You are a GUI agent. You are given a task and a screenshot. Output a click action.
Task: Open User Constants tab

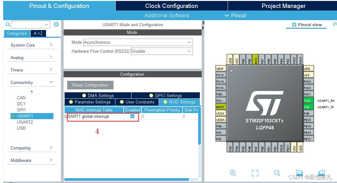coord(137,102)
